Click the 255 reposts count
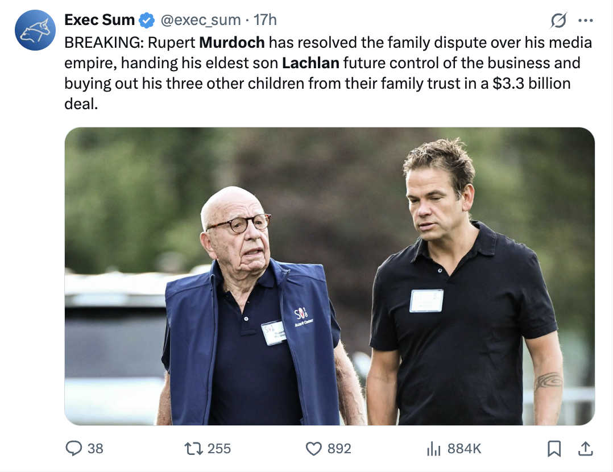Image resolution: width=613 pixels, height=472 pixels. pyautogui.click(x=219, y=449)
